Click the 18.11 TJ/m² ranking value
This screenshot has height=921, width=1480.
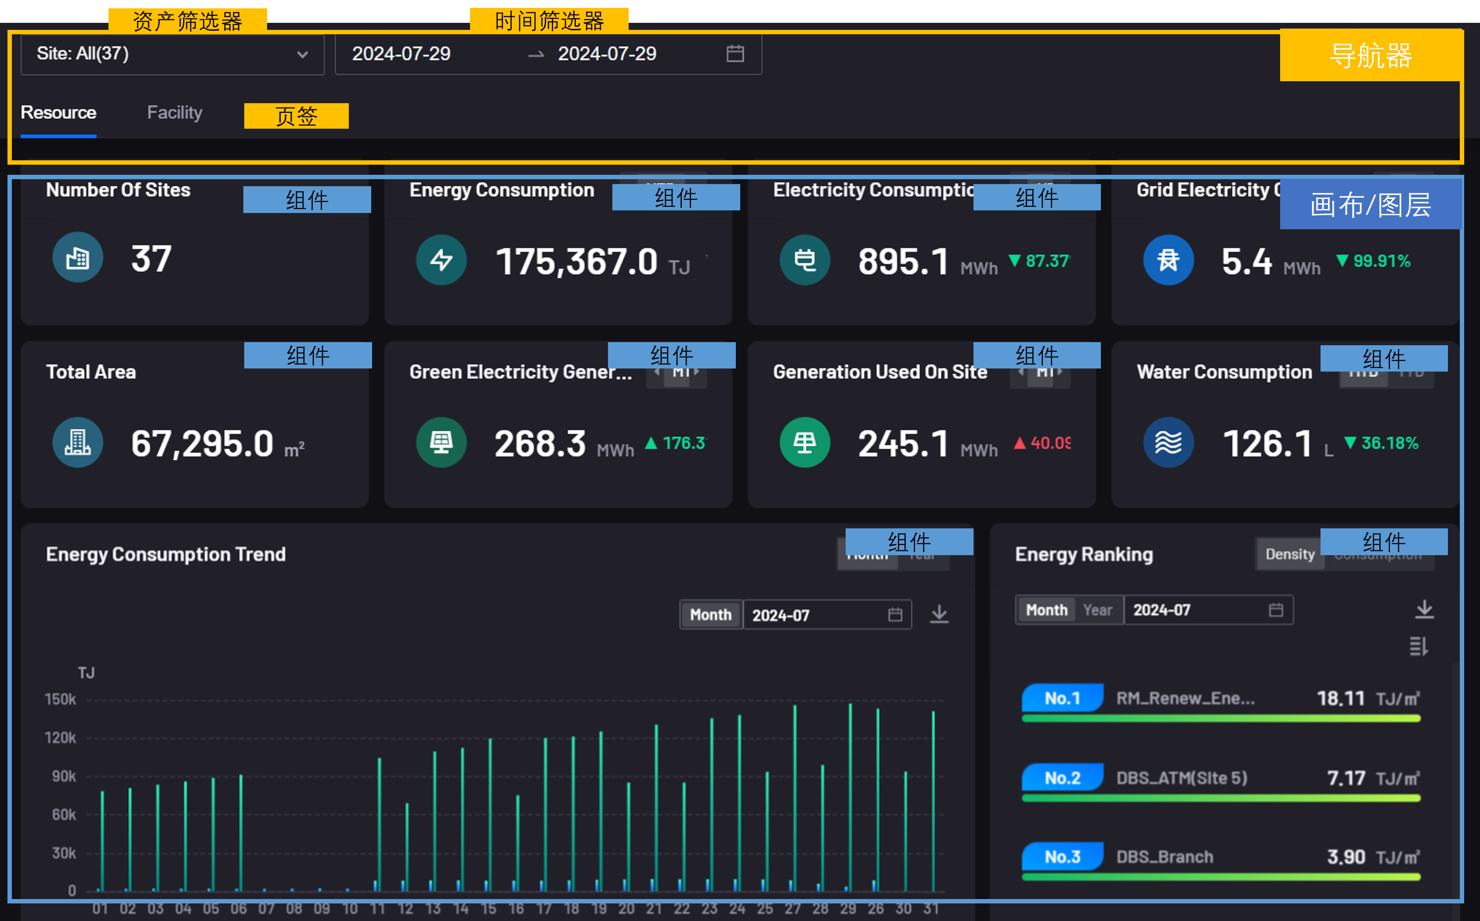(1368, 698)
